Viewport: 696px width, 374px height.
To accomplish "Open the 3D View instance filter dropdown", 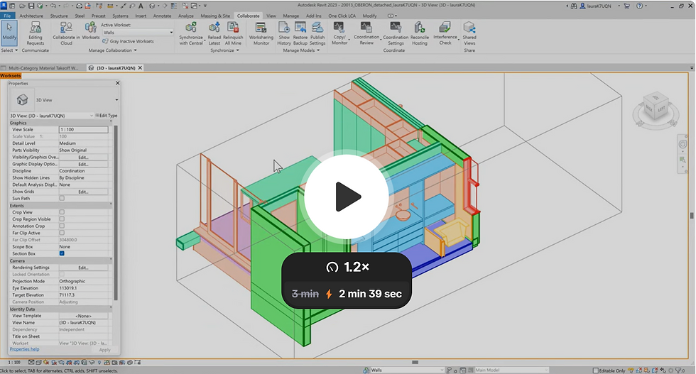I will [92, 116].
